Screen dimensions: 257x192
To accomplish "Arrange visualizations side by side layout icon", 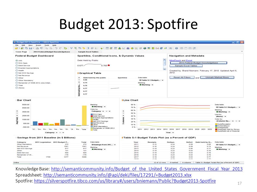I will point(186,48).
